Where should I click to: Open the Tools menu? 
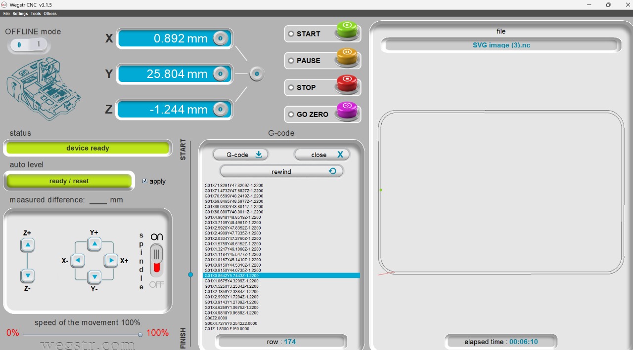coord(36,14)
